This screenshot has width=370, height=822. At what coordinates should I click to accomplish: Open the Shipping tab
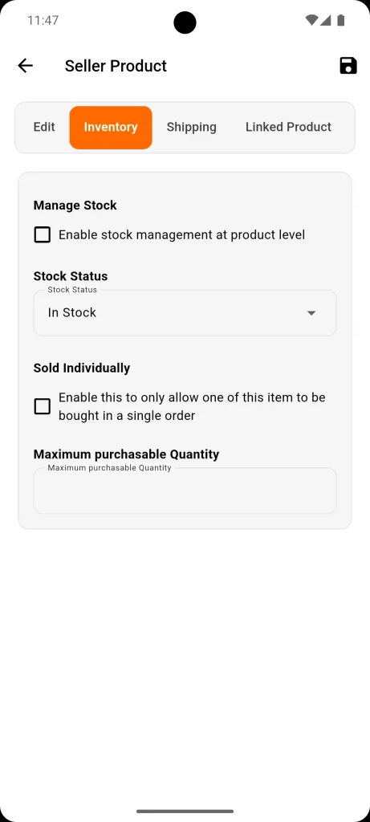[x=191, y=127]
